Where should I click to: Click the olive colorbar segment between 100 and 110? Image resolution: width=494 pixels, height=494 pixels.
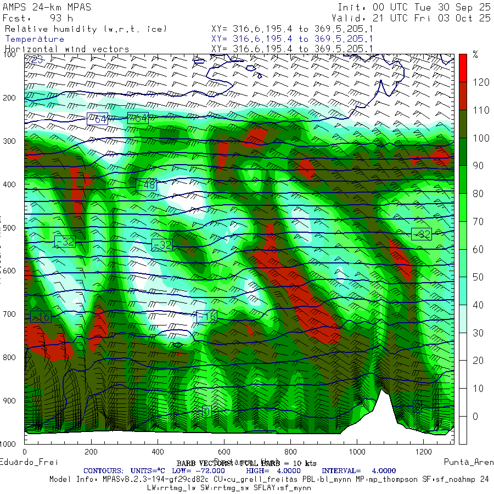coord(463,124)
